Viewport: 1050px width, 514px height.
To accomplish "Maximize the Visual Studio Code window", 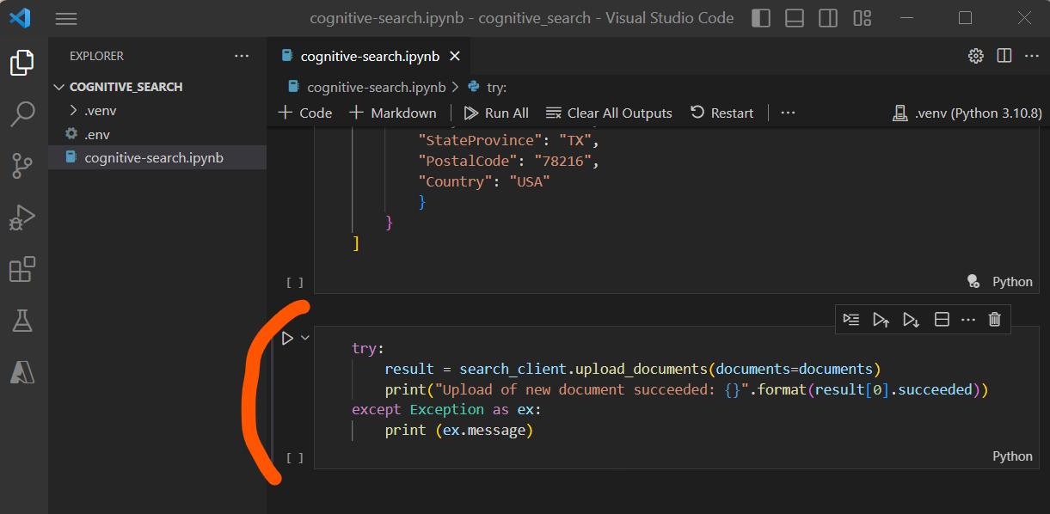I will coord(965,18).
